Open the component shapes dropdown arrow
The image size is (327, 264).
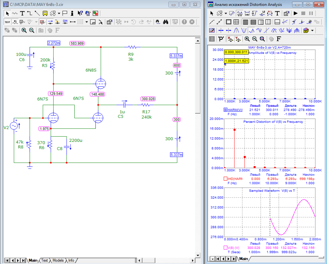(x=59, y=13)
